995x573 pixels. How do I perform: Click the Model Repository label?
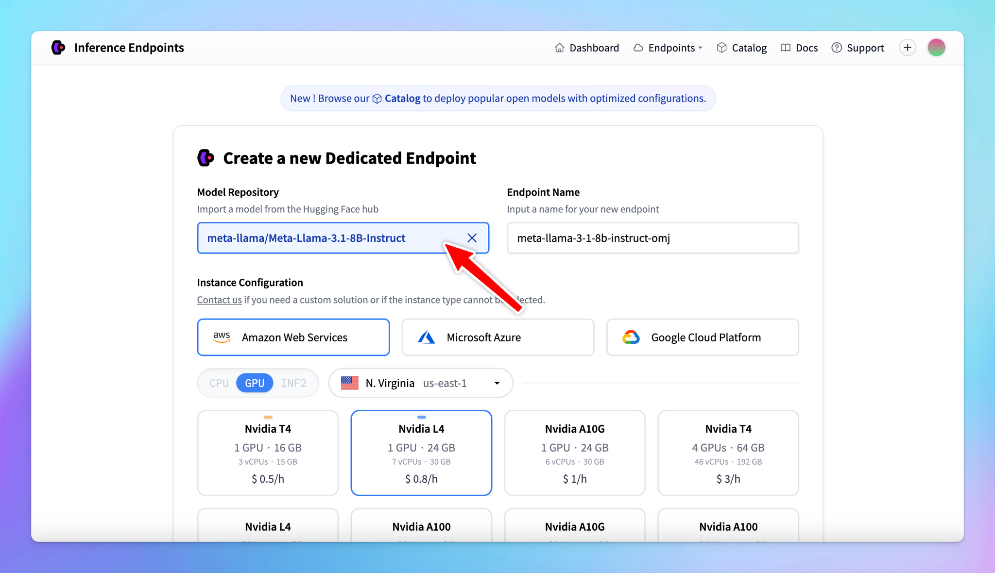tap(238, 192)
